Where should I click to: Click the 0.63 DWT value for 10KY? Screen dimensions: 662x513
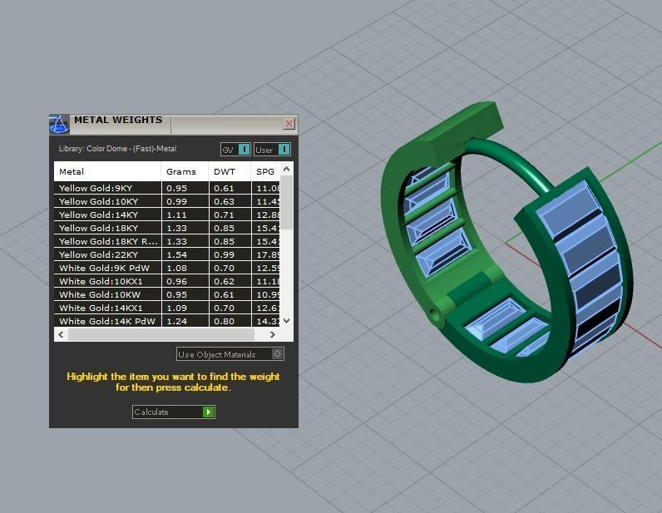coord(224,201)
